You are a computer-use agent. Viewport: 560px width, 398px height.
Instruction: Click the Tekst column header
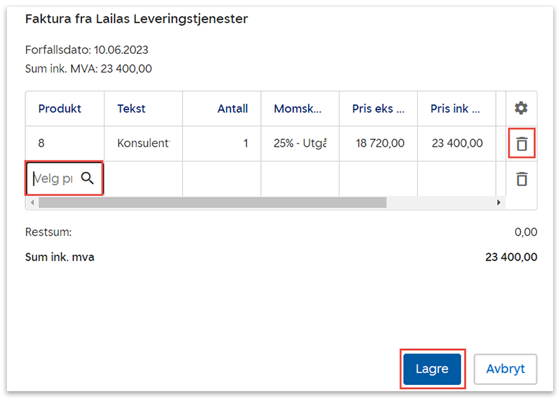pyautogui.click(x=131, y=109)
